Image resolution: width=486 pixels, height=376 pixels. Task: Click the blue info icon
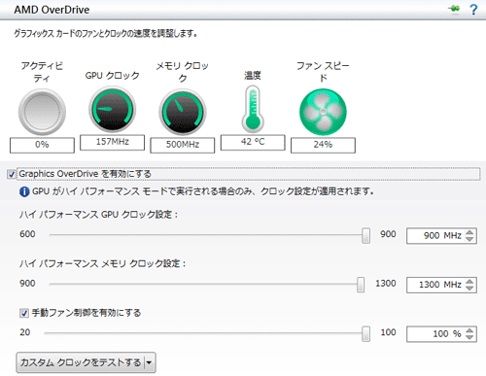(24, 191)
